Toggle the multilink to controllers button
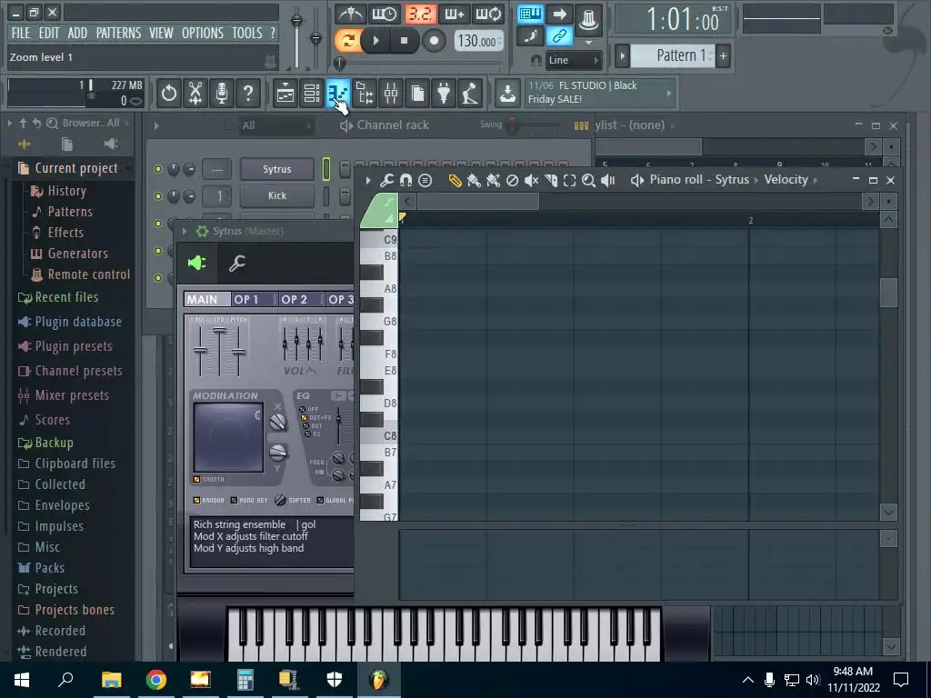Image resolution: width=931 pixels, height=698 pixels. tap(559, 36)
